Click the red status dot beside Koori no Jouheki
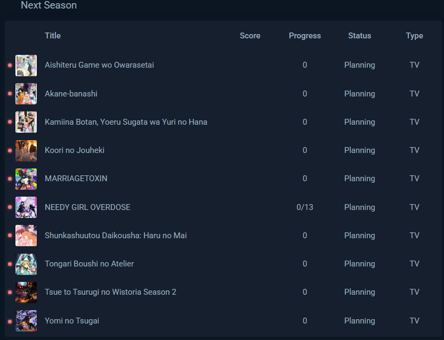Image resolution: width=444 pixels, height=340 pixels. point(10,151)
